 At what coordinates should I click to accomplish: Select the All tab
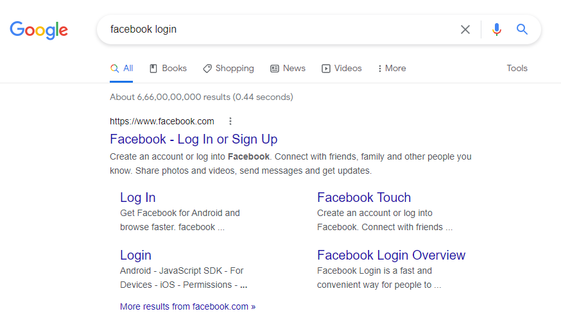[121, 68]
